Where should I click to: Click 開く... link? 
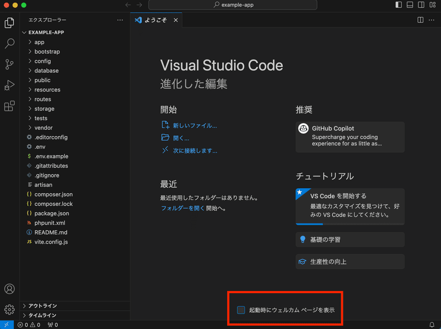181,138
